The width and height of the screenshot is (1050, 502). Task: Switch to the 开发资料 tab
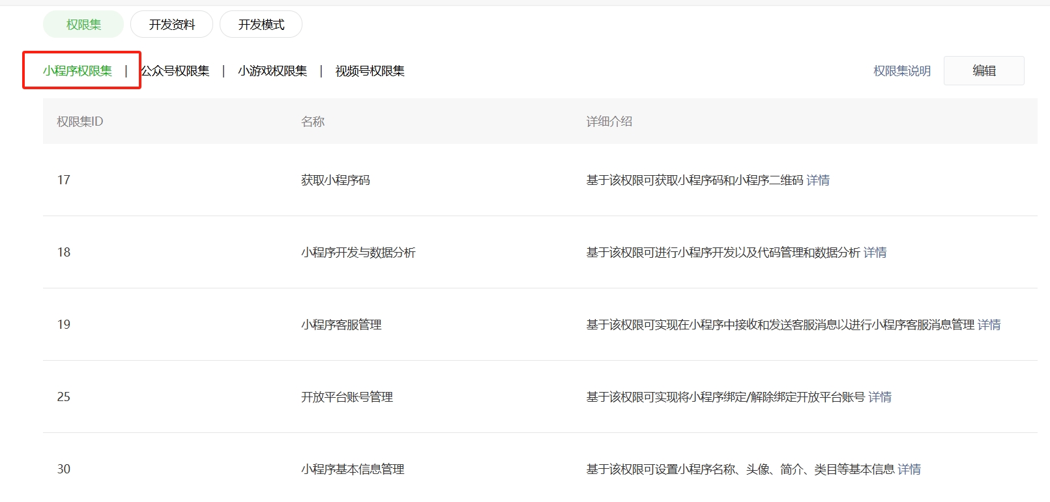pyautogui.click(x=172, y=25)
